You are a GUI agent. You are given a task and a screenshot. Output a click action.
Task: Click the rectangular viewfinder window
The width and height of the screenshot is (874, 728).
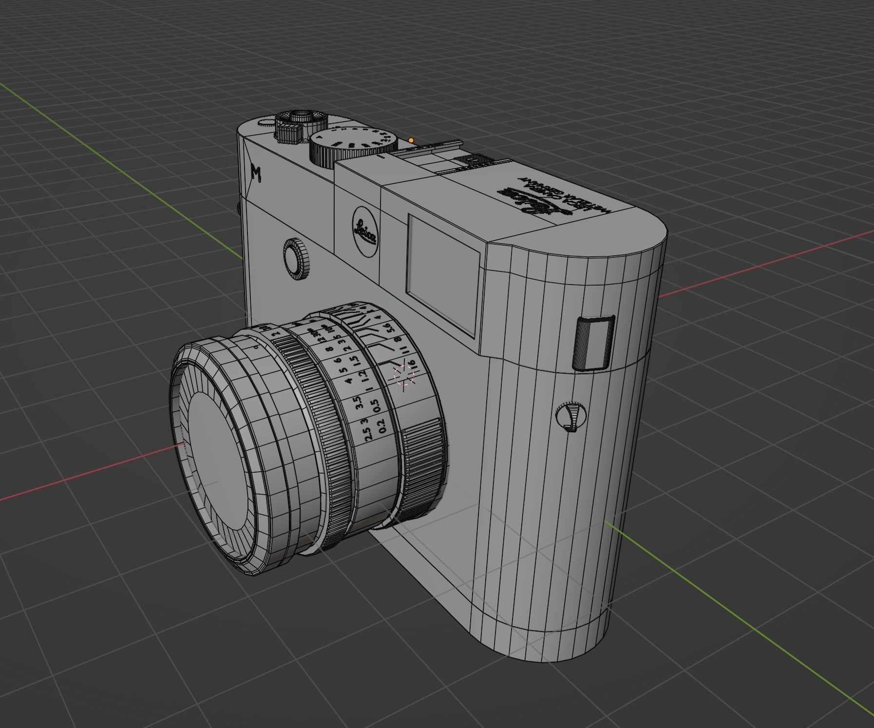pyautogui.click(x=442, y=275)
